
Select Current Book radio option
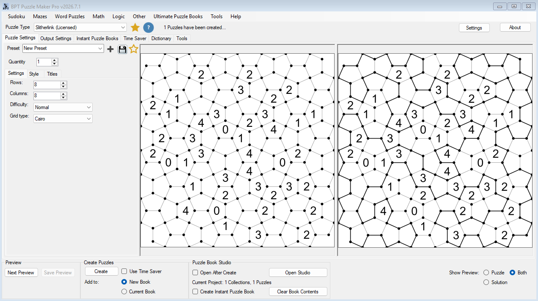[124, 292]
